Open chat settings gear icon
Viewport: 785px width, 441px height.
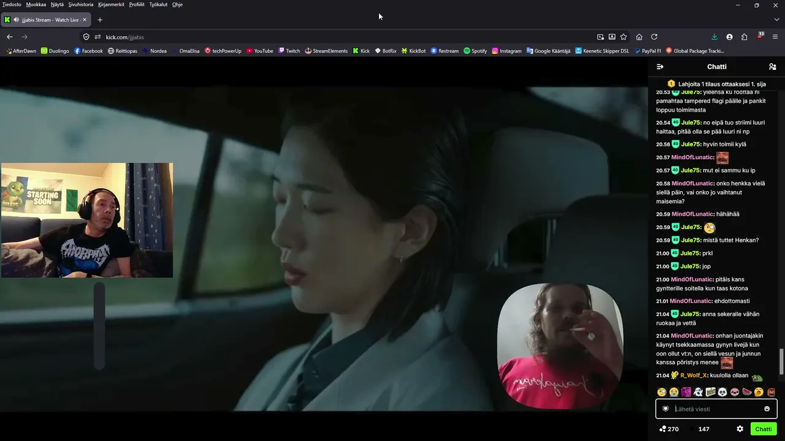pos(740,429)
